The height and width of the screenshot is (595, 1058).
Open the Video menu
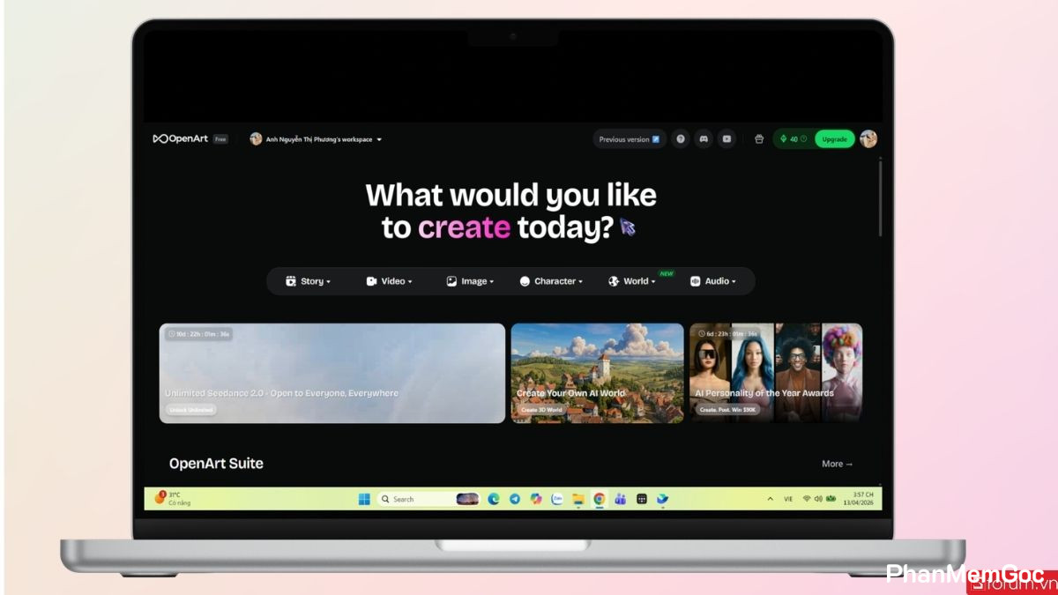[x=389, y=281]
